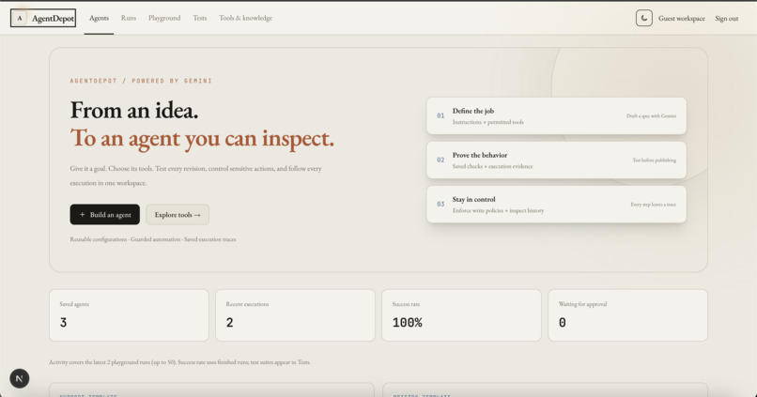Open the Tests tab
Image resolution: width=757 pixels, height=397 pixels.
(x=200, y=18)
